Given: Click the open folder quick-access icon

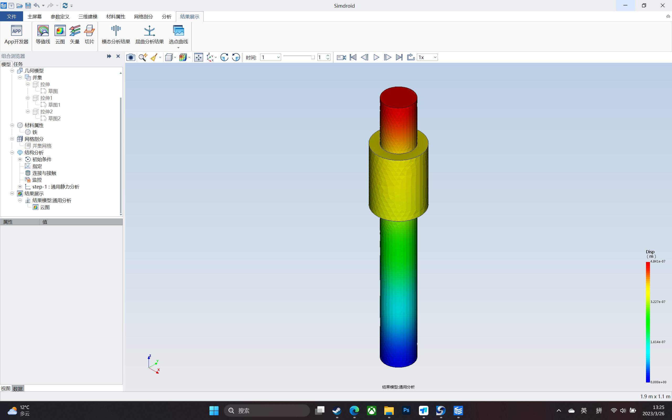Looking at the screenshot, I should pyautogui.click(x=19, y=6).
